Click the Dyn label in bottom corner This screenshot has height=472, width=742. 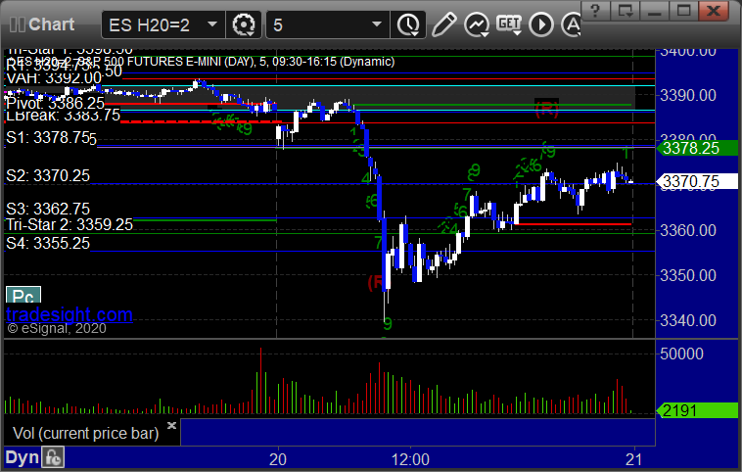pyautogui.click(x=22, y=457)
